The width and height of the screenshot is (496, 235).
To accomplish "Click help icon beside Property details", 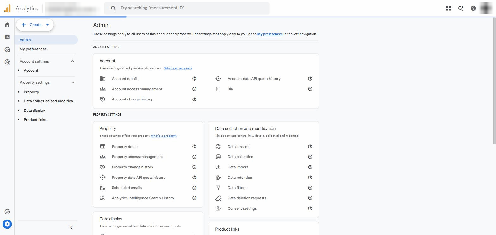I will [195, 147].
